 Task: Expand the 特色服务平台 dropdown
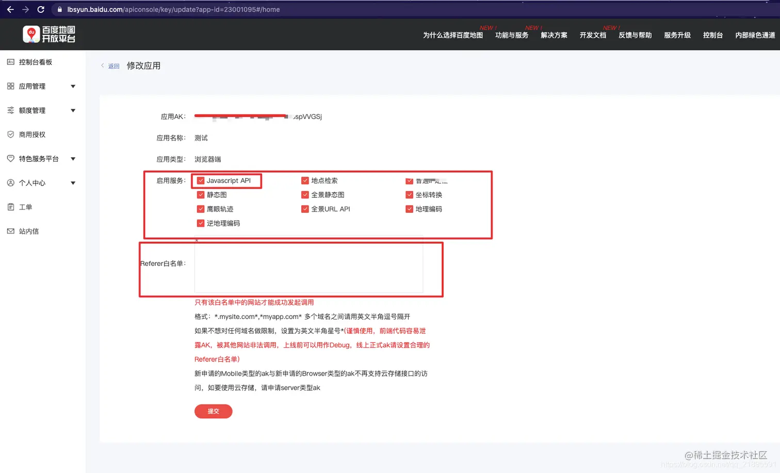pos(73,158)
